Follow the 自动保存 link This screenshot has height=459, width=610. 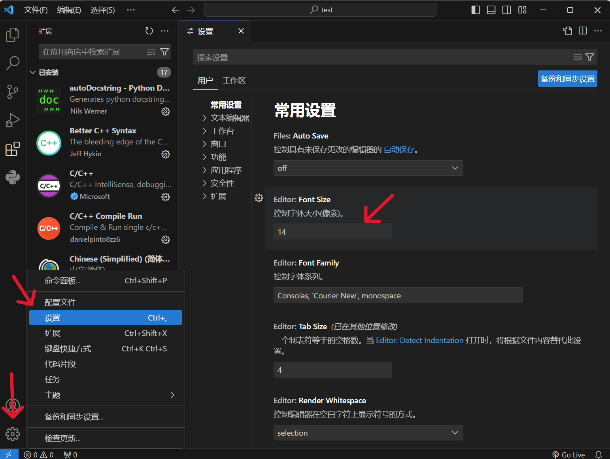(x=399, y=150)
